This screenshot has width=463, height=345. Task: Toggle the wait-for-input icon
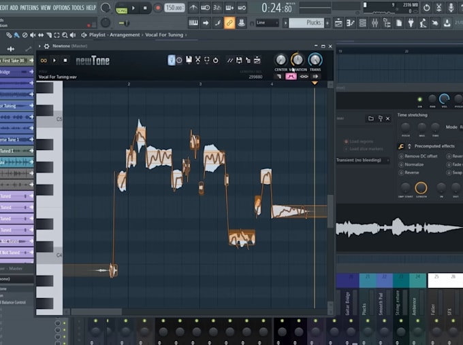(x=206, y=8)
